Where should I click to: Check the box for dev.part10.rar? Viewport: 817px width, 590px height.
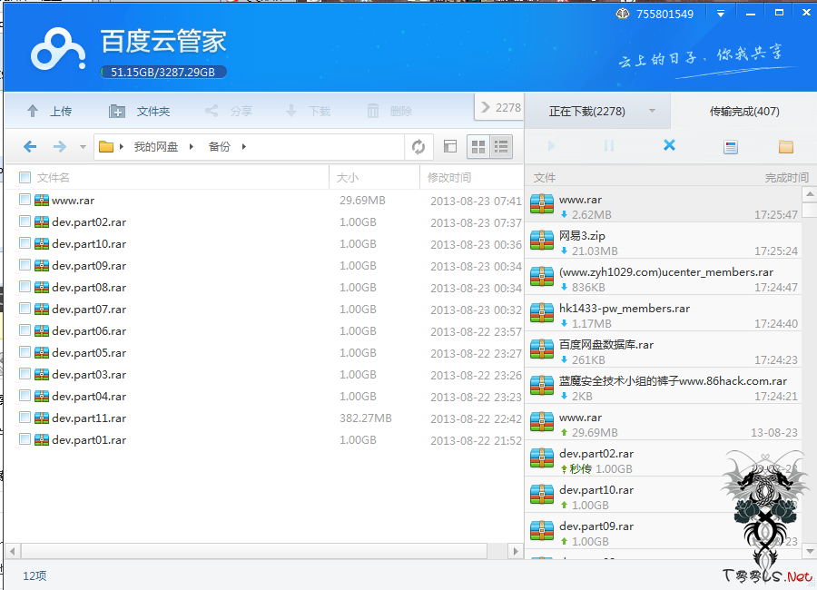click(x=25, y=243)
